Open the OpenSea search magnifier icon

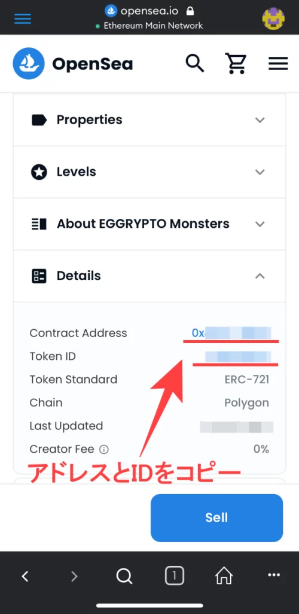tap(195, 63)
